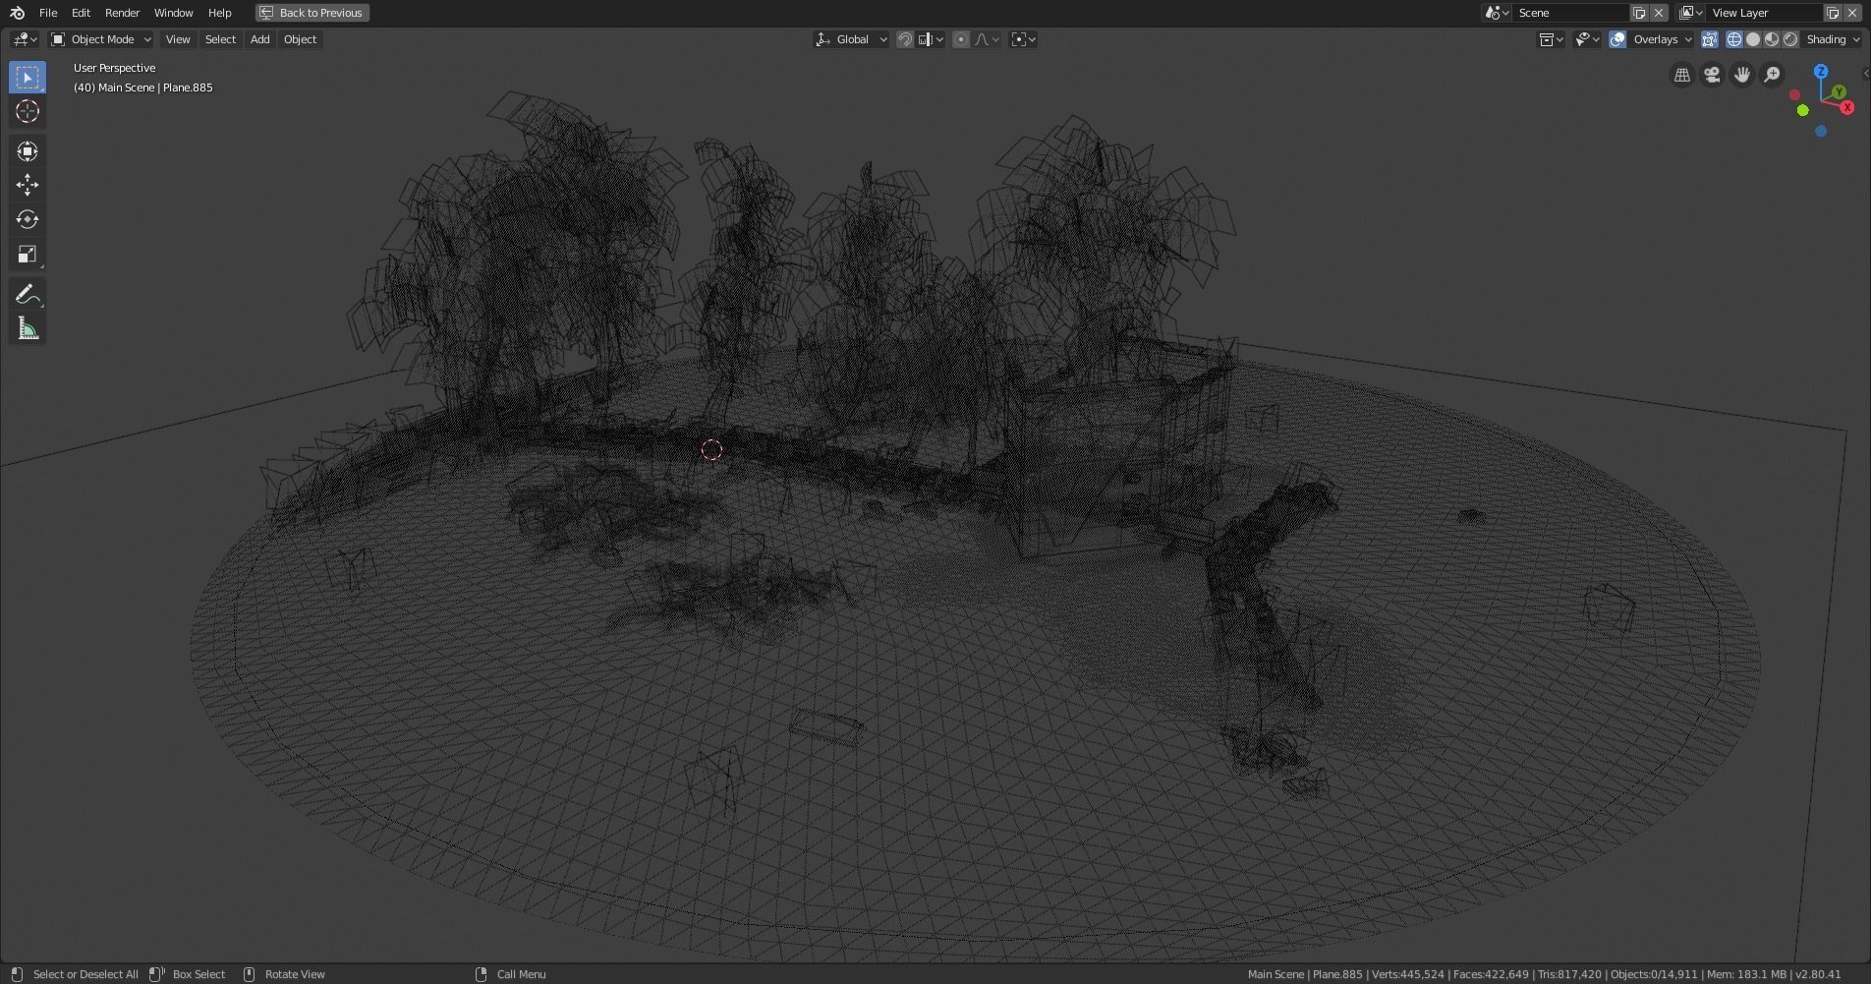Switch to rendered shading mode
Screen dimensions: 1871x984
1790,39
